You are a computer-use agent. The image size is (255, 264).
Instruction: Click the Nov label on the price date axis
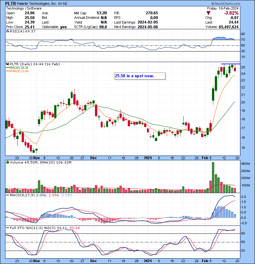pos(36,158)
